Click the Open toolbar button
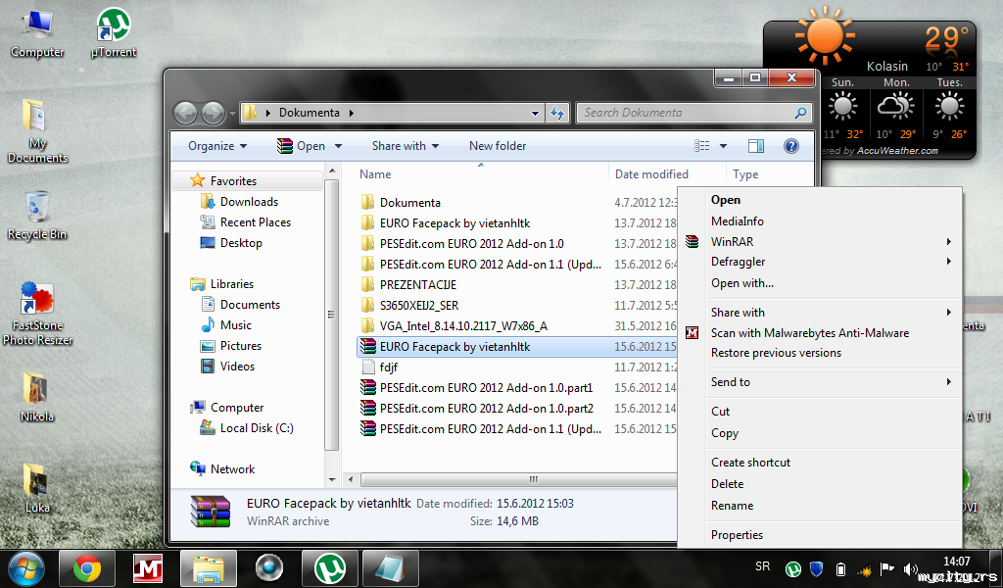The width and height of the screenshot is (1003, 588). tap(302, 146)
